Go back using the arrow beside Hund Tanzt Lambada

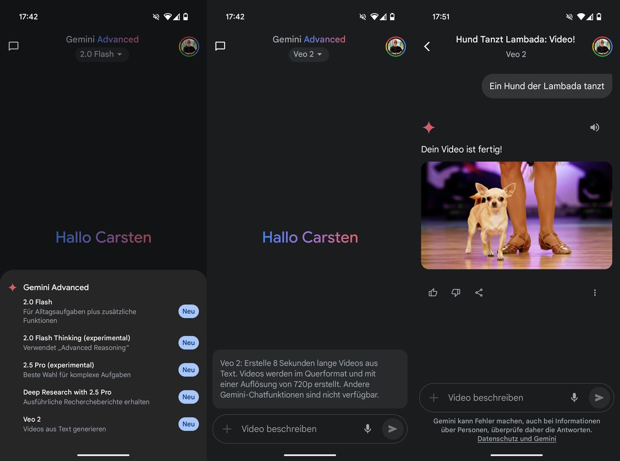click(x=427, y=46)
